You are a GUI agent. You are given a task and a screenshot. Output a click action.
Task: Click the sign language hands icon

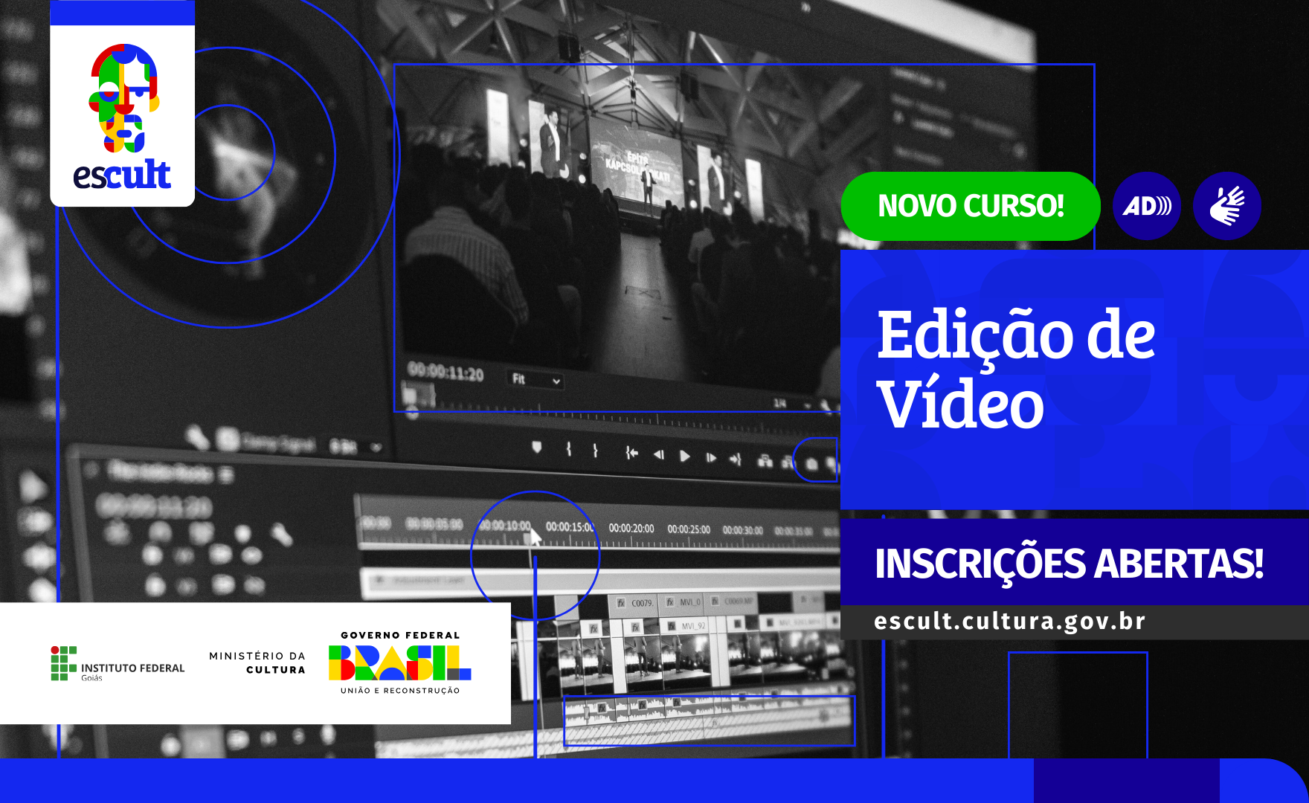pyautogui.click(x=1226, y=206)
